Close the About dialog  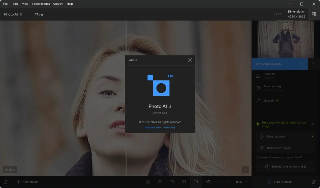click(190, 60)
